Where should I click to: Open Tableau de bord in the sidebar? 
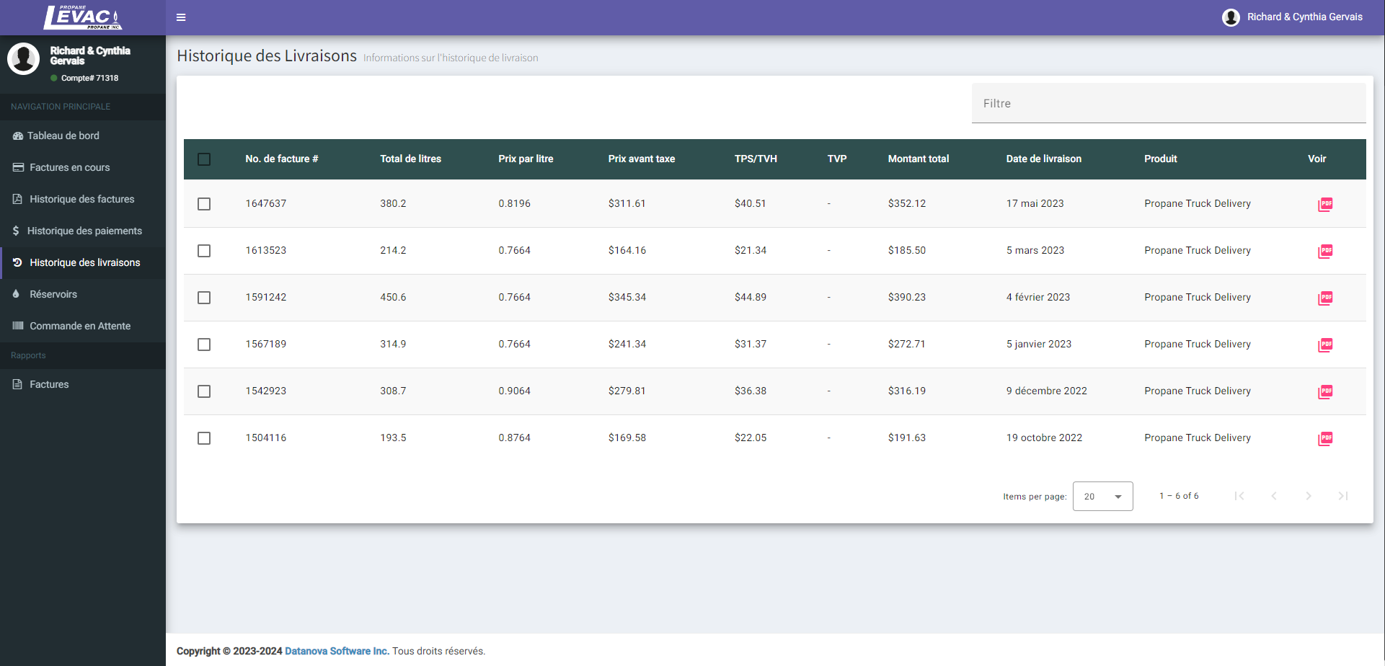click(83, 136)
